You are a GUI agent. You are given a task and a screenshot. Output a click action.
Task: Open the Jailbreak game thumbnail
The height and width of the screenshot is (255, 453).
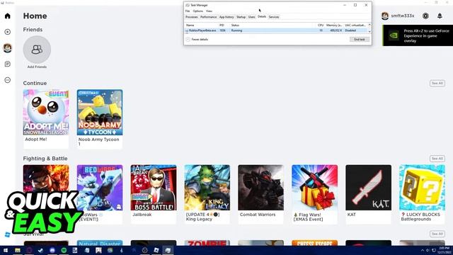pos(154,188)
